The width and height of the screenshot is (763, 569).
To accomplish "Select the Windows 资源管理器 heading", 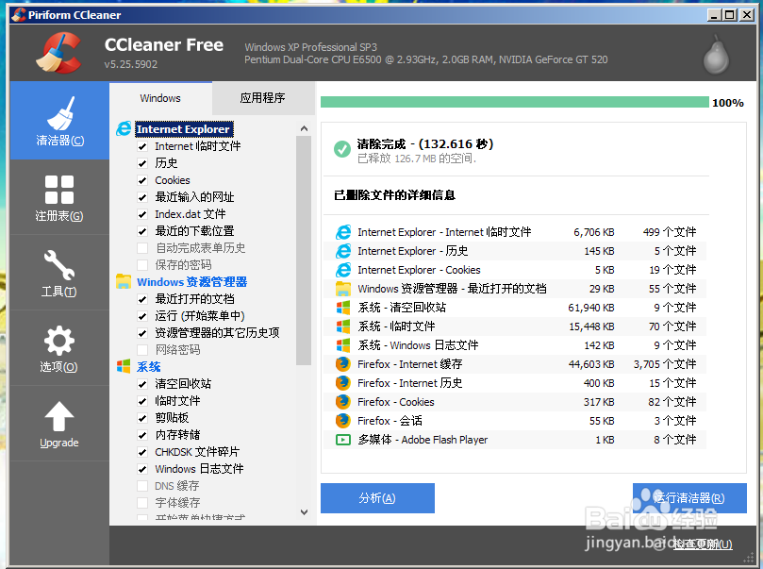I will click(191, 282).
